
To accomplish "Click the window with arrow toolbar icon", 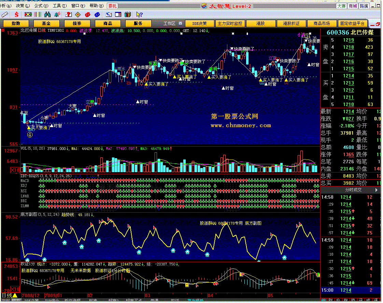I will click(x=109, y=15).
